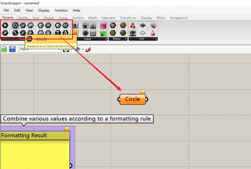The image size is (251, 169).
Task: Select the Text parameter 'A' icon
Action: pos(65,33)
